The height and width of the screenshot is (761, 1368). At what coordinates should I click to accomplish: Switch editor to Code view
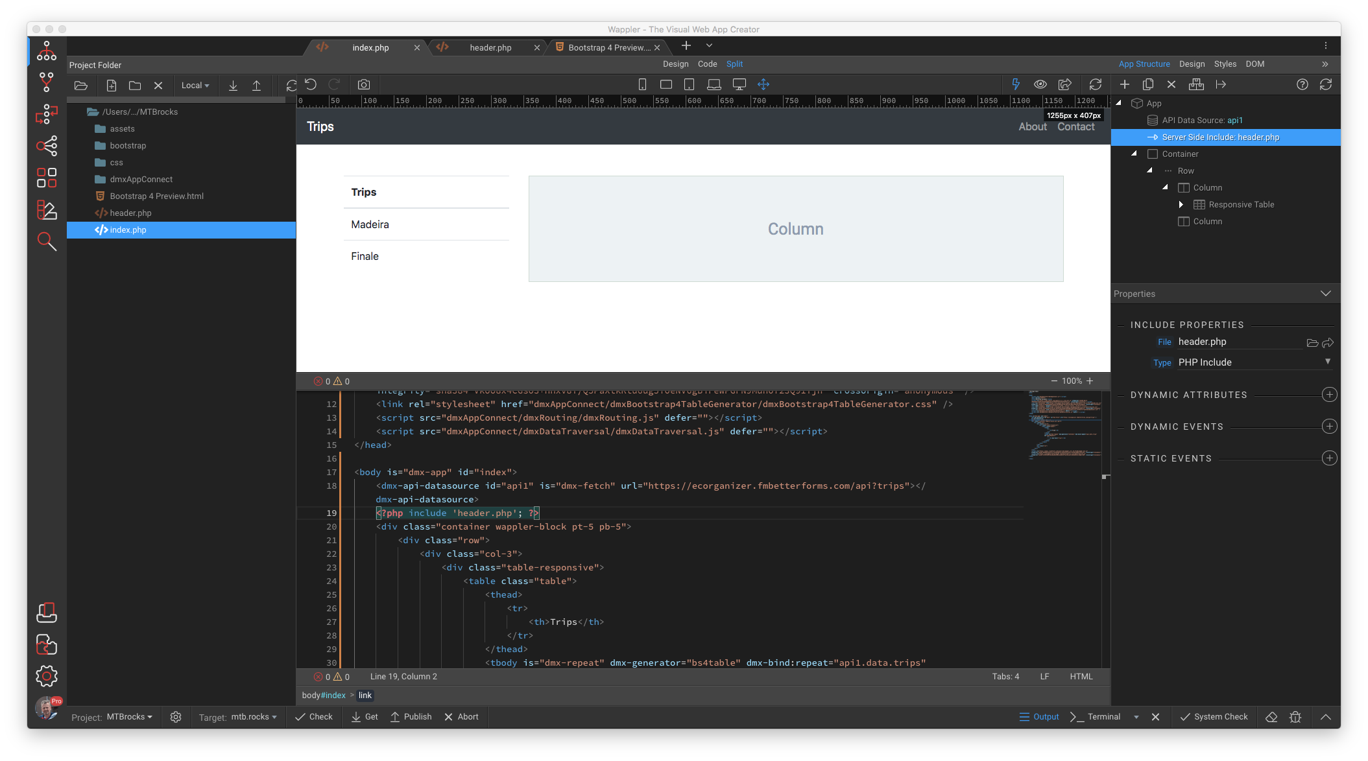[x=707, y=64]
